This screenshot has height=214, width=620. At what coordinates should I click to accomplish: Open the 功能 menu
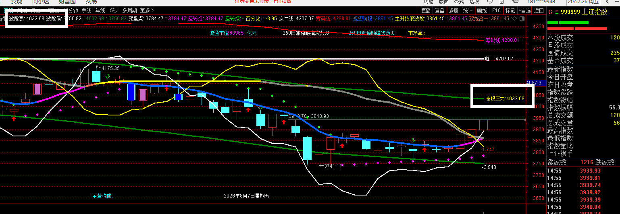coord(429,2)
